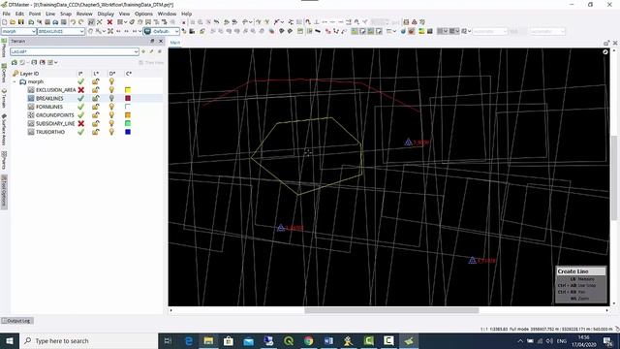Click the horizontal scrollbar below viewport
Viewport: 620px width, 349px height.
tap(391, 310)
